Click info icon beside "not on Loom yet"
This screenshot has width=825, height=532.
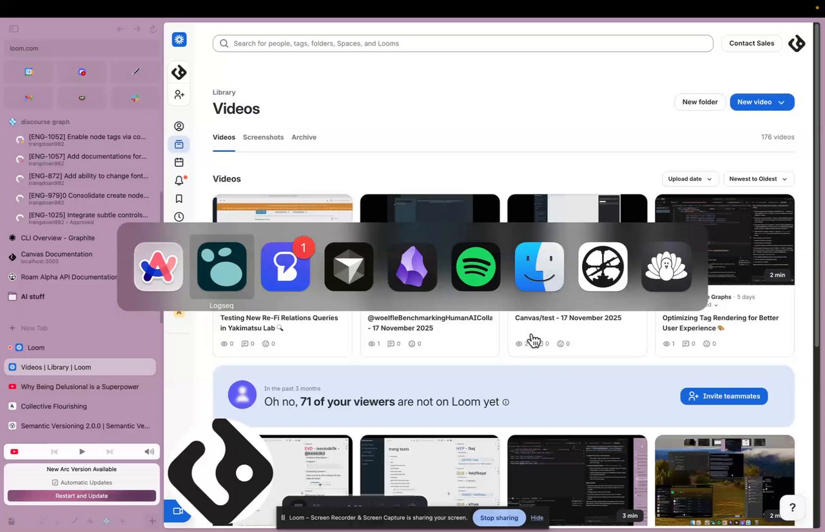pyautogui.click(x=506, y=403)
